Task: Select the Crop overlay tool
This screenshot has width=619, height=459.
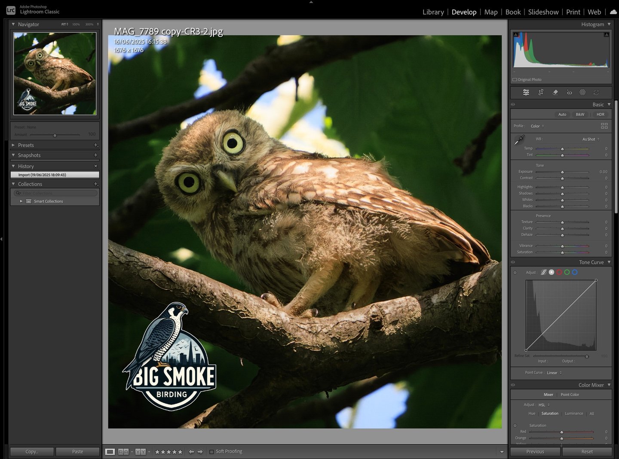Action: pos(541,92)
